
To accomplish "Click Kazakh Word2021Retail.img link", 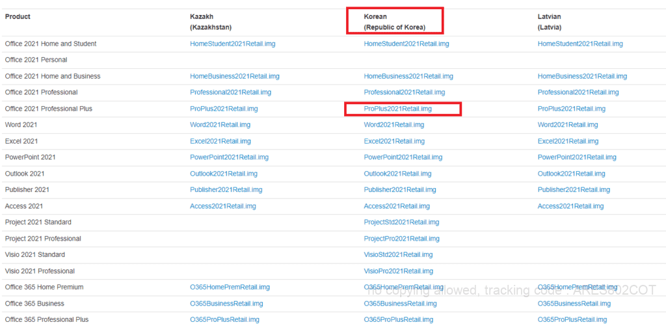I will click(x=220, y=125).
